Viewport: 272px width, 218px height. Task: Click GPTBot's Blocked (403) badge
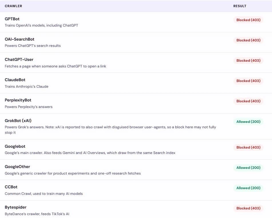pyautogui.click(x=248, y=20)
